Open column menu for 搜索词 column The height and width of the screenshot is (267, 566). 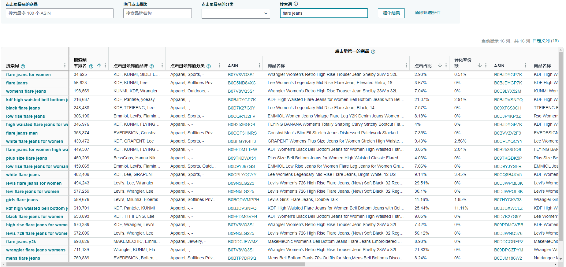[65, 65]
